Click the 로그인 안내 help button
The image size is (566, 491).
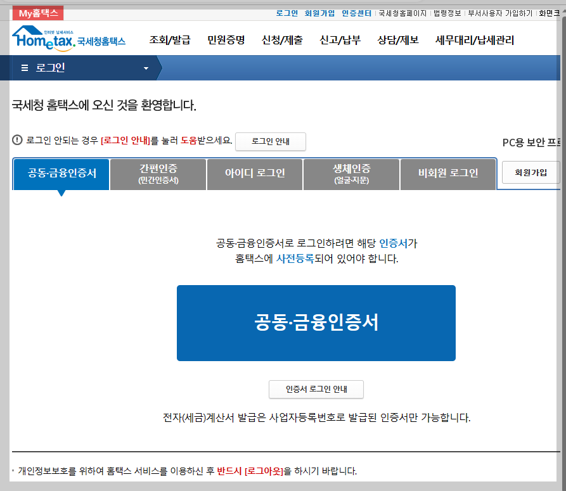(x=270, y=141)
